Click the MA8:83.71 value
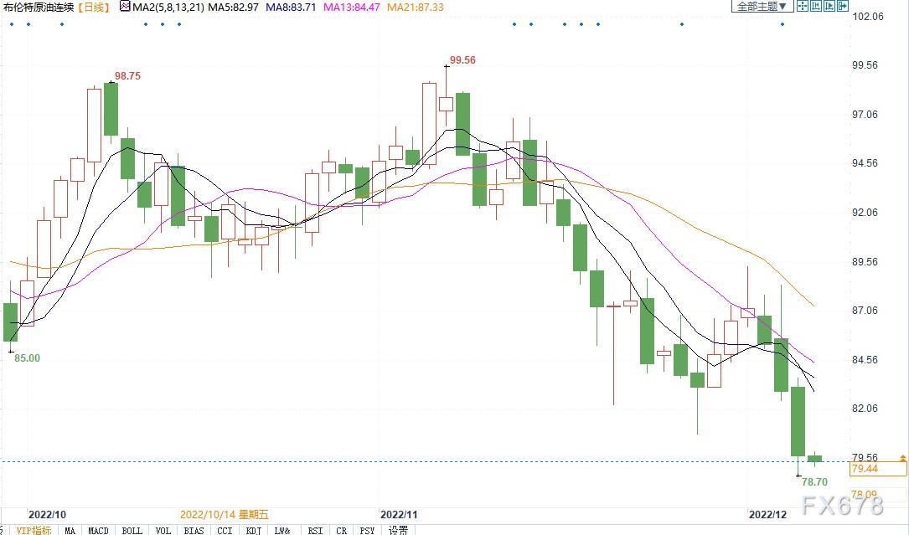The height and width of the screenshot is (535, 909). tap(291, 7)
